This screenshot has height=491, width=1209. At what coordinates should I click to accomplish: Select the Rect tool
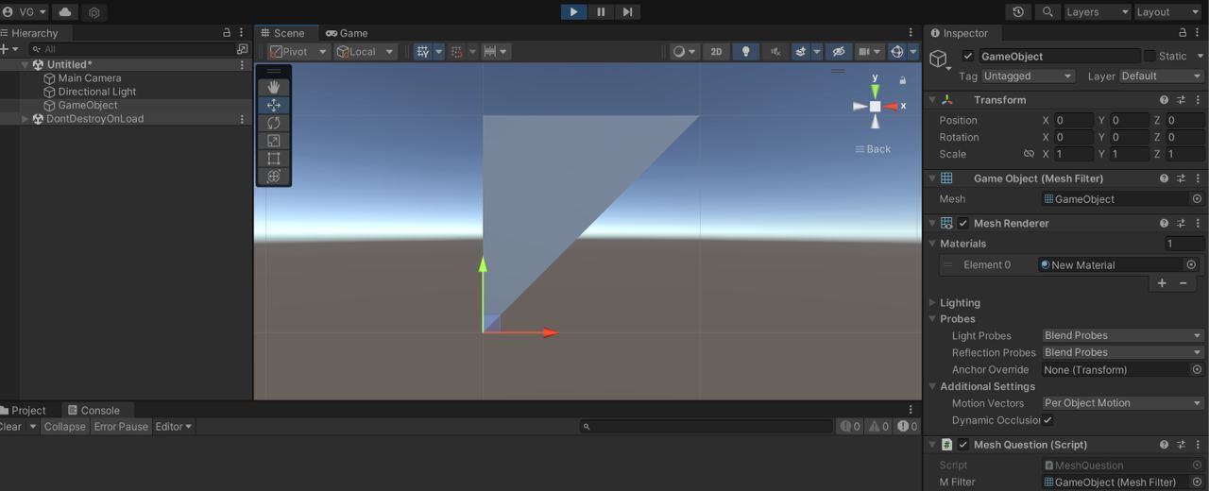click(x=274, y=159)
